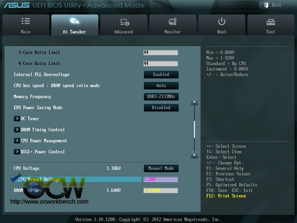Viewport: 297px width, 223px height.
Task: Open Memory Frequency DDR3-2133MHz dropdown
Action: (x=161, y=97)
